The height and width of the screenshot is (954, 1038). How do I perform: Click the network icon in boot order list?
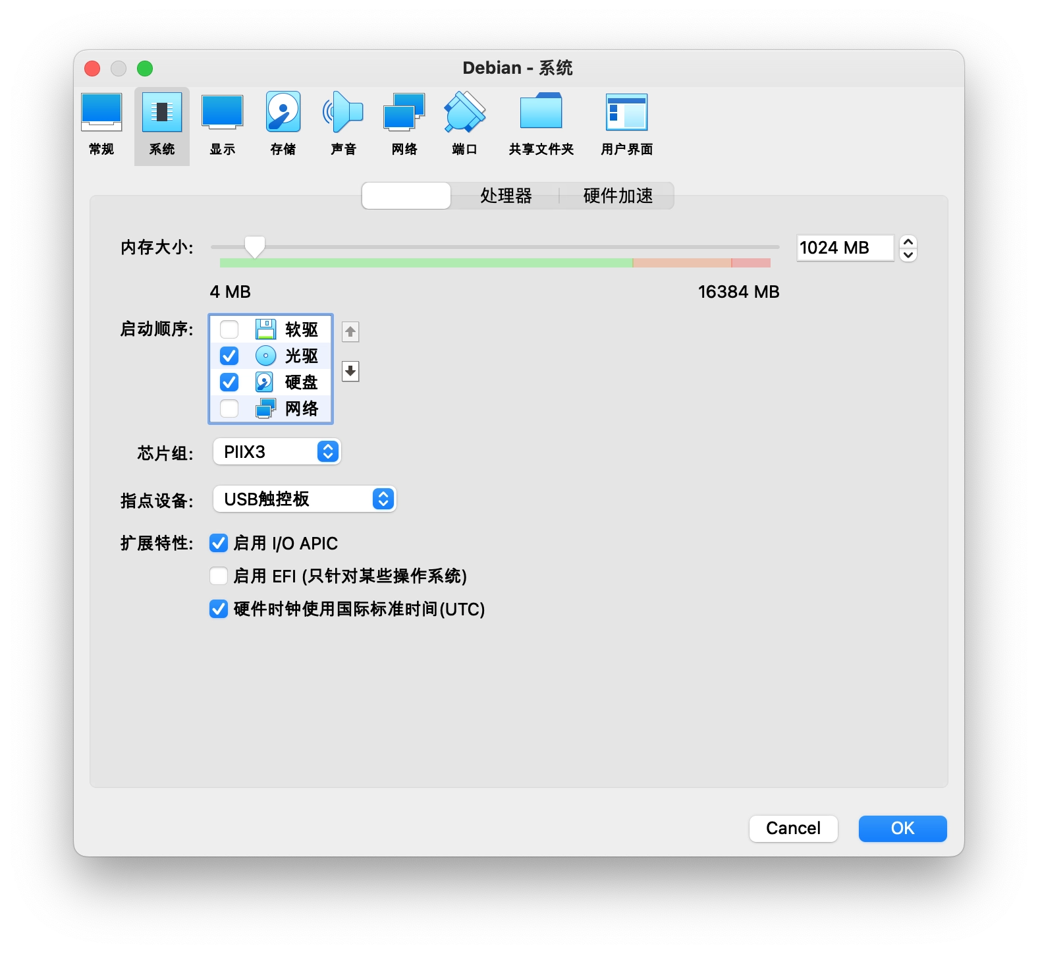tap(265, 408)
